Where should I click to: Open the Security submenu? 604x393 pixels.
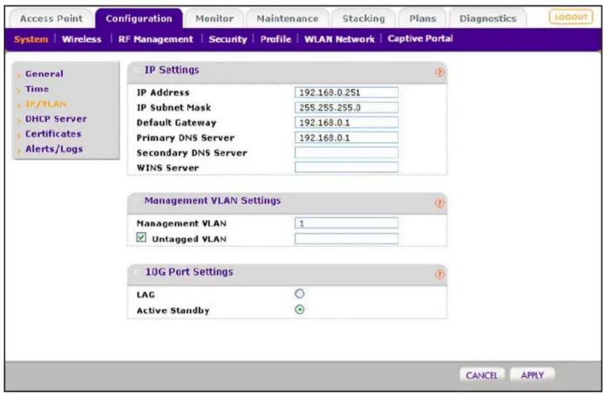pos(228,39)
